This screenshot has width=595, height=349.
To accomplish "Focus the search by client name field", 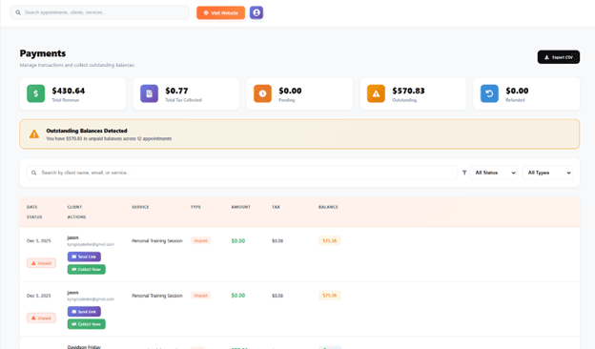I will 242,173.
